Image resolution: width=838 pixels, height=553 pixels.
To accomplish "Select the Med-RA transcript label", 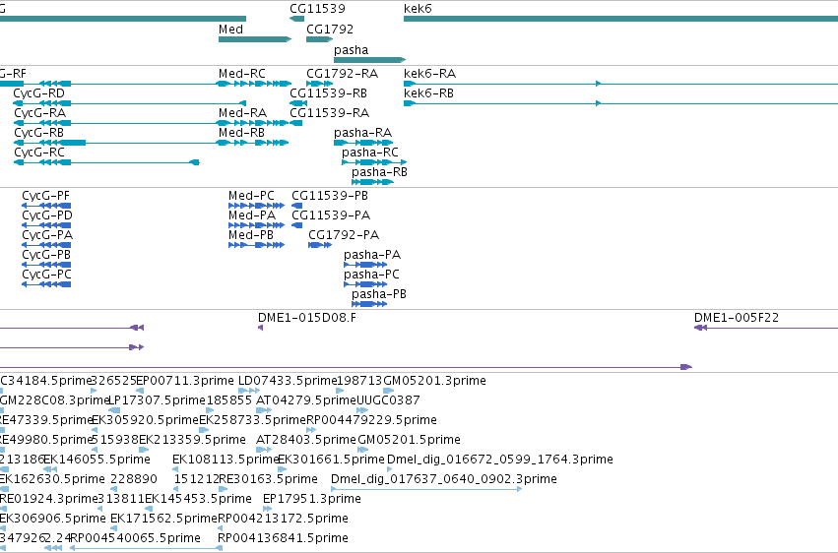I will point(242,113).
